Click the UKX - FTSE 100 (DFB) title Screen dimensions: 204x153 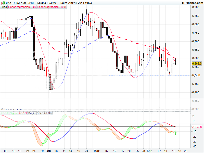click(x=19, y=3)
